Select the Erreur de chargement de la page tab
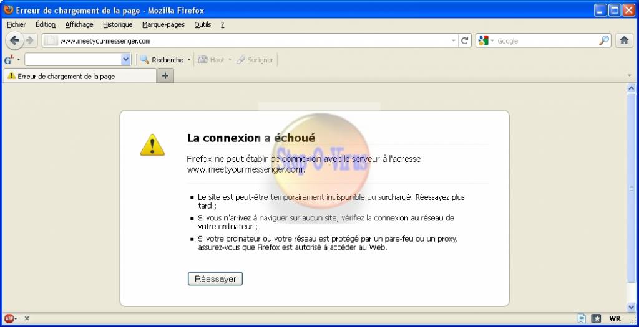This screenshot has height=327, width=639. (80, 75)
